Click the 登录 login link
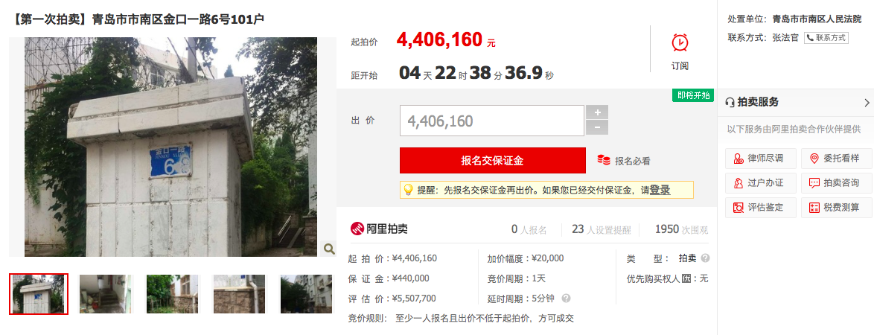The height and width of the screenshot is (335, 874). (x=660, y=190)
